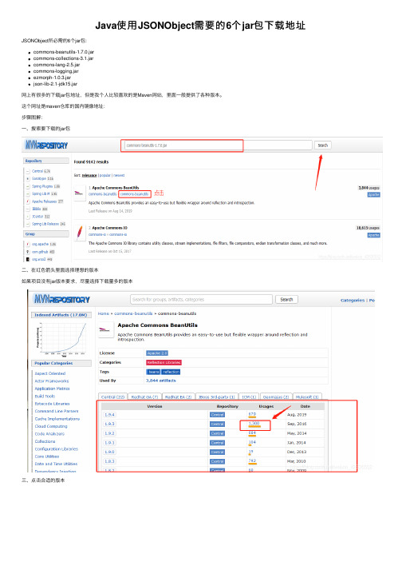Open the Configuration Libraries category

[x=57, y=449]
